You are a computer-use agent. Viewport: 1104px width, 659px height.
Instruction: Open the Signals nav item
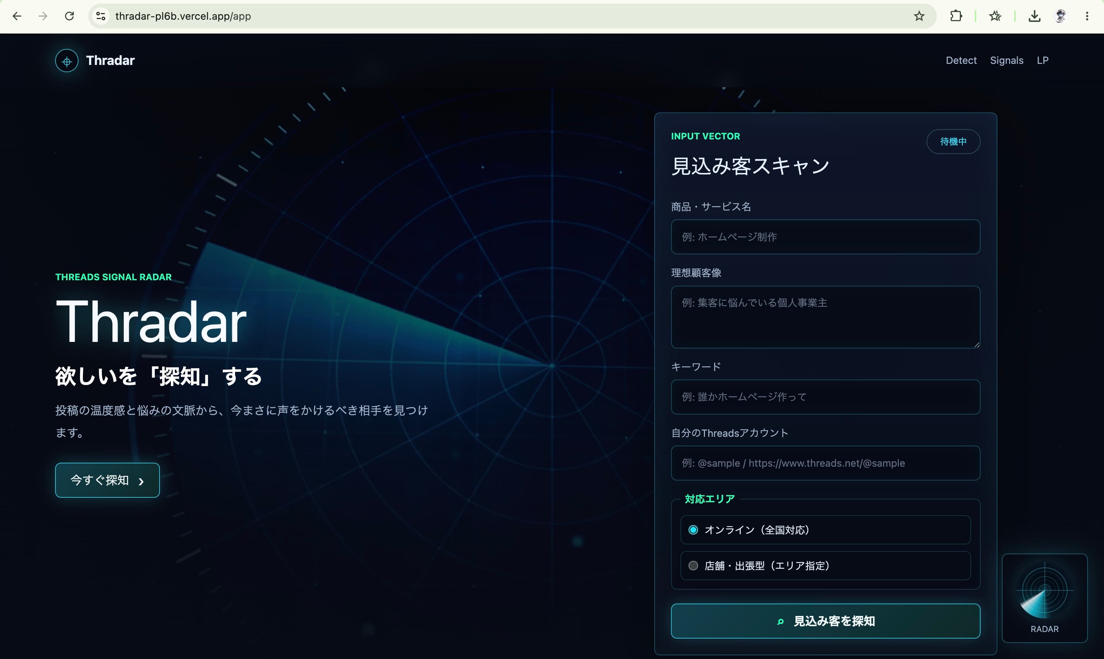point(1006,61)
